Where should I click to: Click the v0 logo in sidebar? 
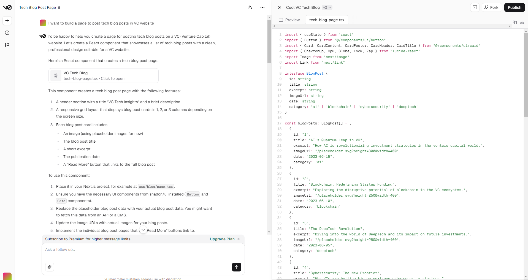(7, 7)
